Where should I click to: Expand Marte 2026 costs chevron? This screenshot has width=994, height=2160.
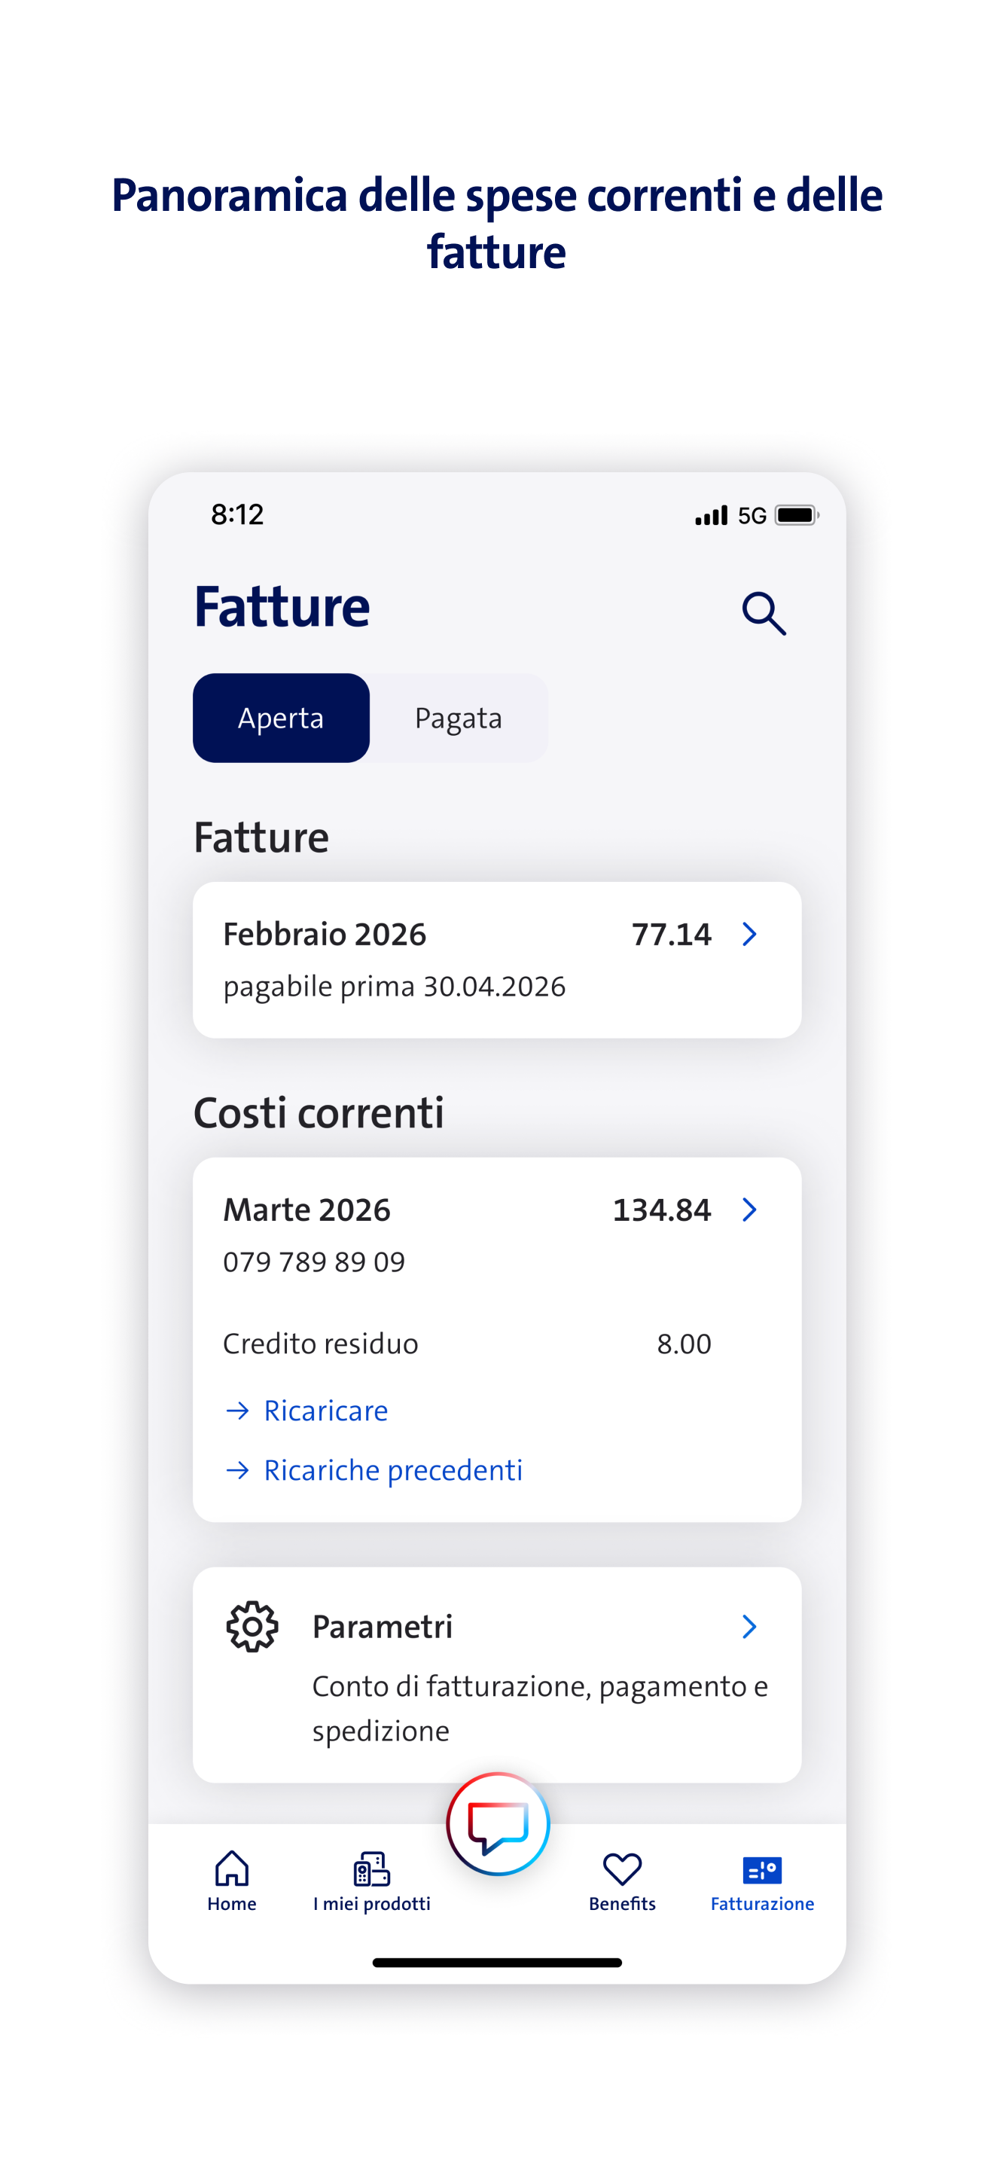point(749,1209)
